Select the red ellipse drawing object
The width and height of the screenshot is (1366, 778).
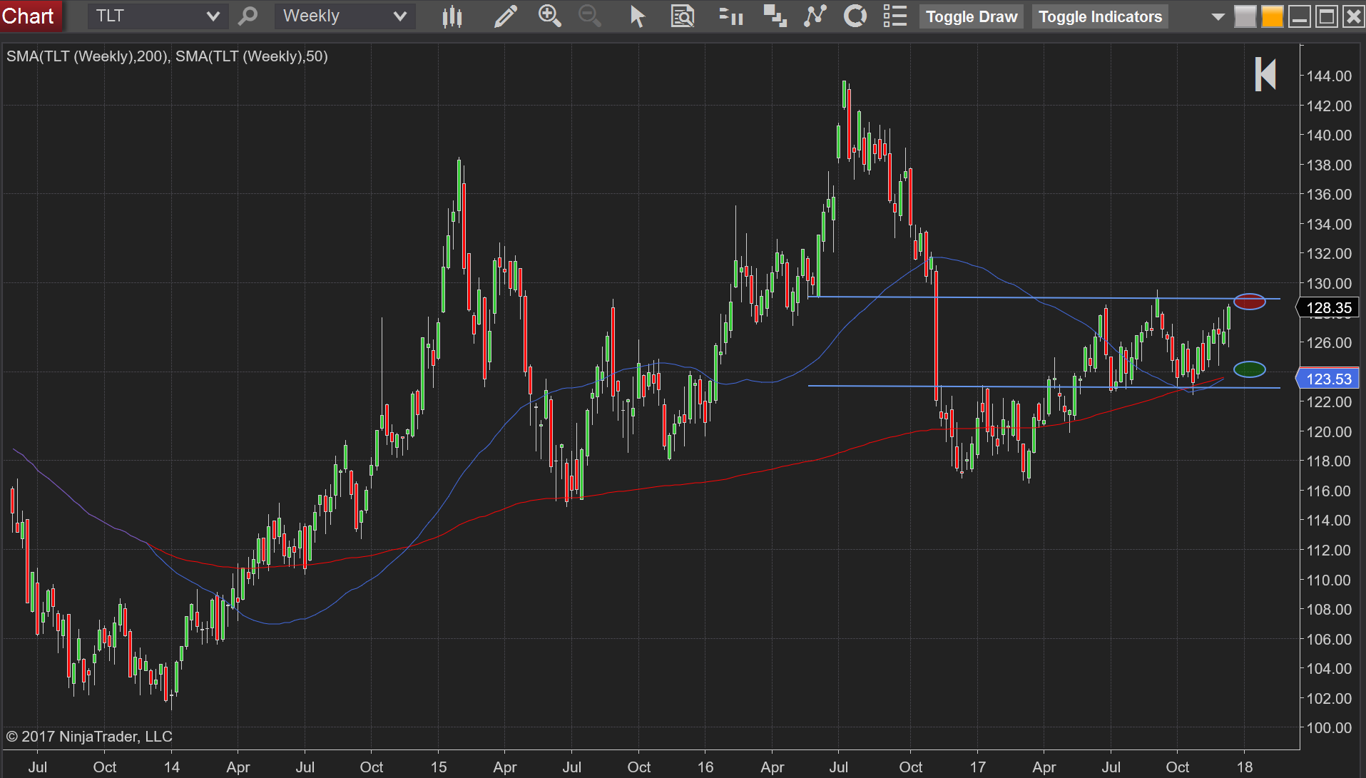click(x=1250, y=302)
